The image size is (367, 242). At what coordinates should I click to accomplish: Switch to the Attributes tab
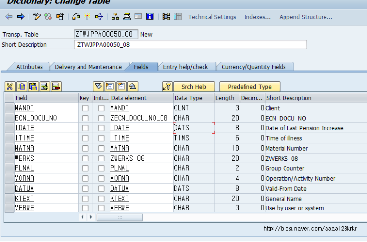[x=30, y=67]
